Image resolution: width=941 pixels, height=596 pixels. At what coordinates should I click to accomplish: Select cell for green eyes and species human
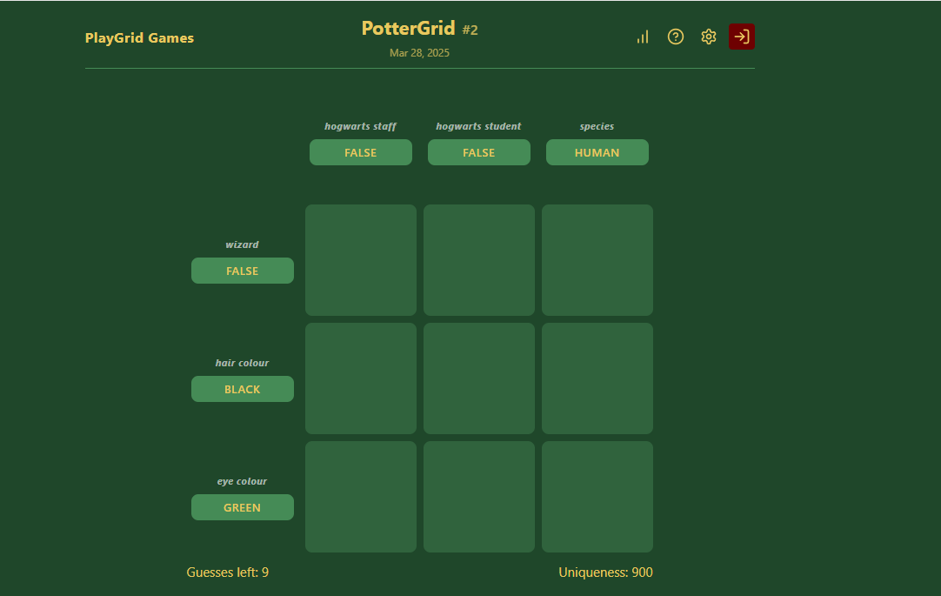click(597, 496)
